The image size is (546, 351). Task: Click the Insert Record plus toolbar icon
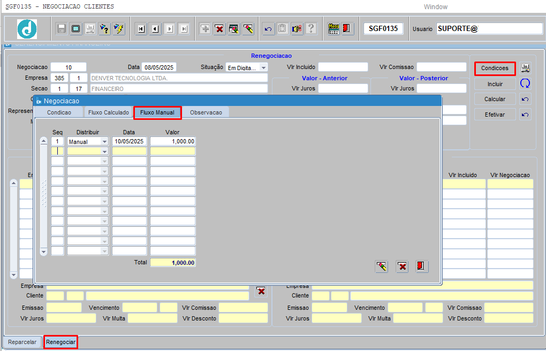(x=205, y=28)
